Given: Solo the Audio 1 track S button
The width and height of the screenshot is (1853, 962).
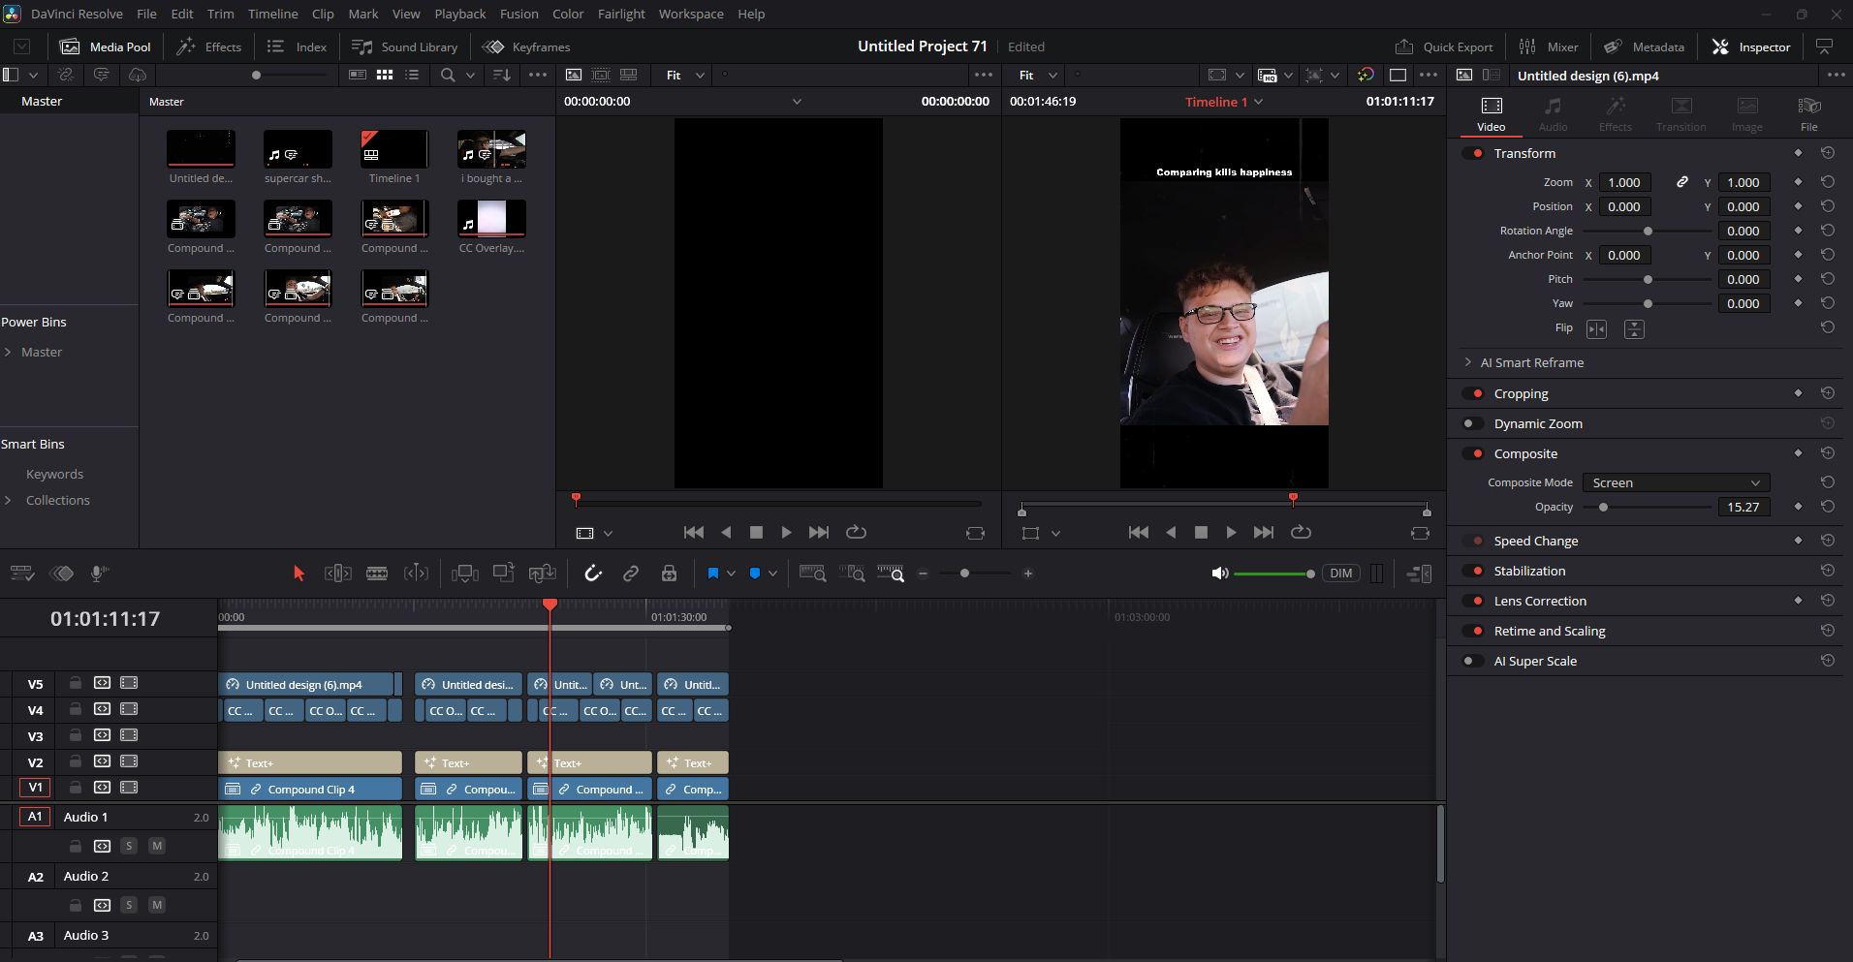Looking at the screenshot, I should (129, 846).
